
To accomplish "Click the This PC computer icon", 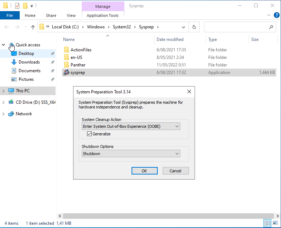I will (x=11, y=91).
